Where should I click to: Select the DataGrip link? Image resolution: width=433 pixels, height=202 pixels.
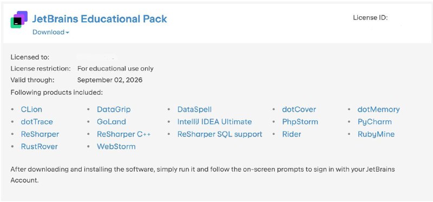tap(114, 109)
